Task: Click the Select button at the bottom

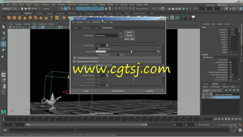Action: tap(86, 91)
